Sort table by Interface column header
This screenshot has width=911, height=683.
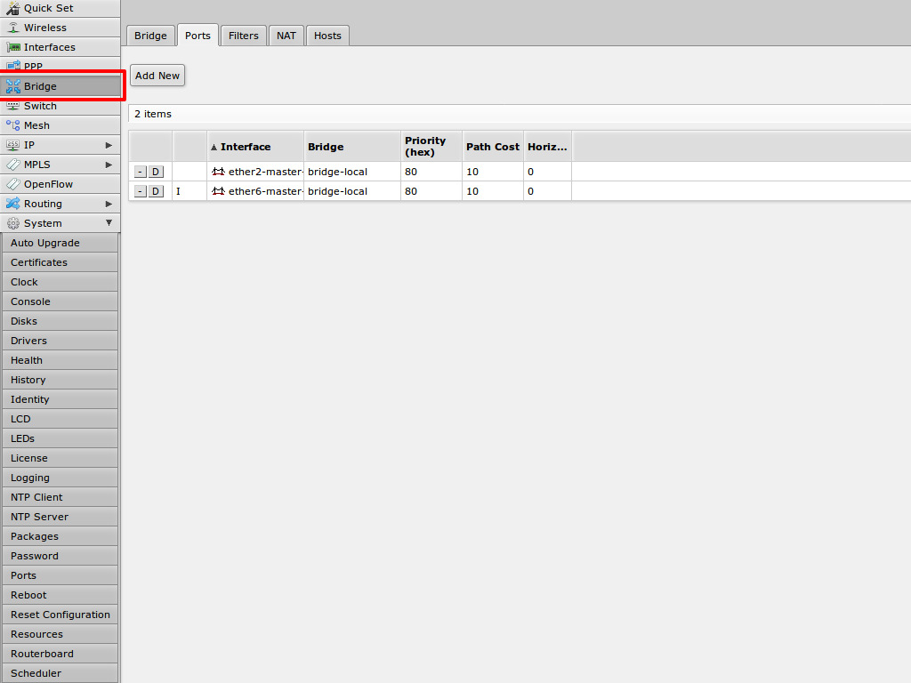coord(245,147)
